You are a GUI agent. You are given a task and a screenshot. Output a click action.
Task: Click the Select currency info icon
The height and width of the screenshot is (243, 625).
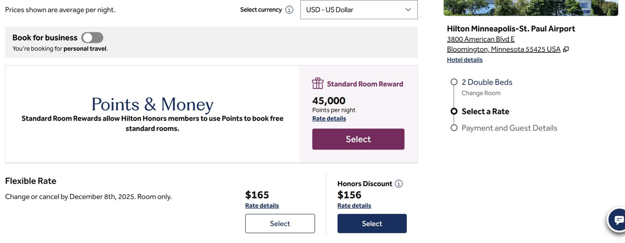[289, 10]
